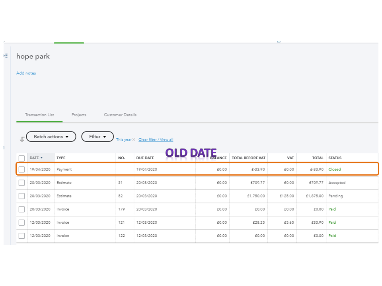
Task: Check the box for Estimate 52
Action: pyautogui.click(x=21, y=196)
